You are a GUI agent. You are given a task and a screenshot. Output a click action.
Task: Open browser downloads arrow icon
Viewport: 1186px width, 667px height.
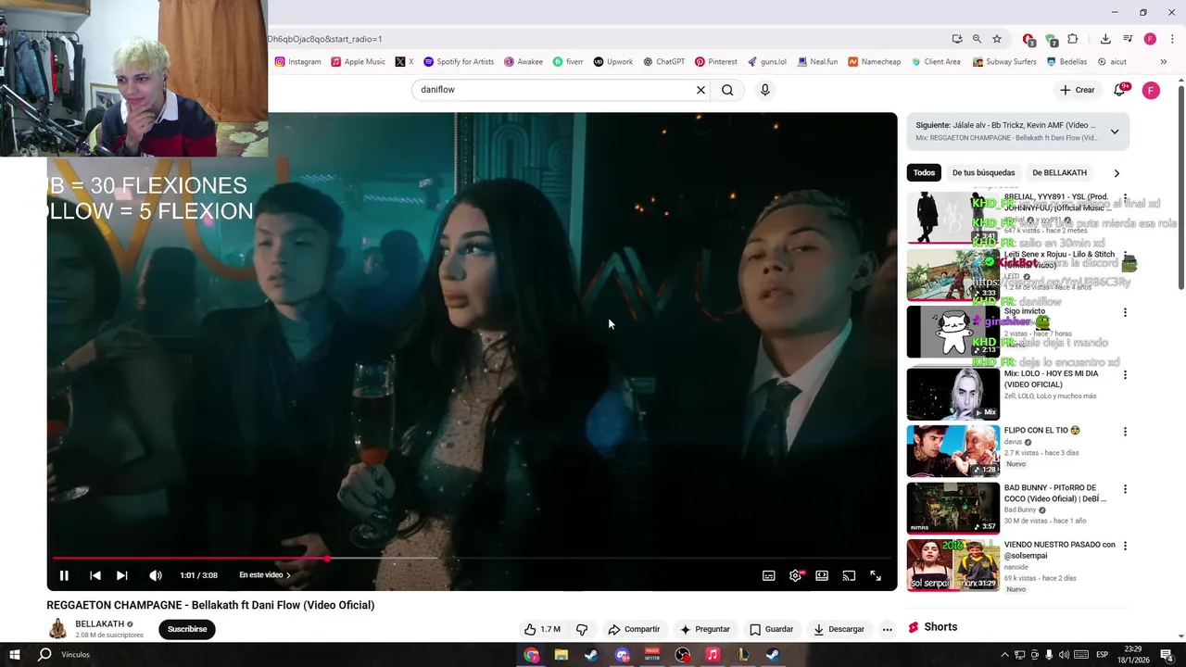point(1105,39)
